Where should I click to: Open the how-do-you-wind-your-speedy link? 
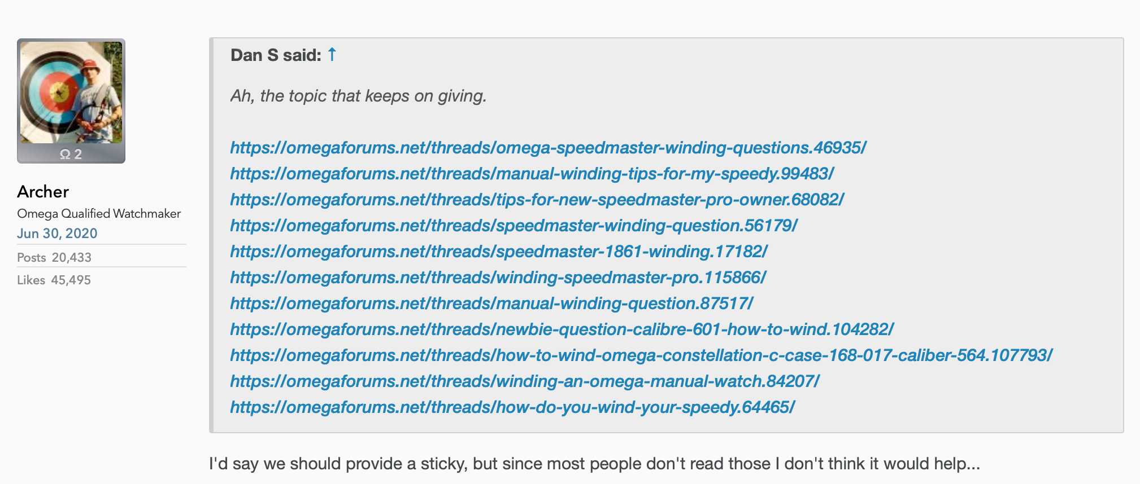tap(512, 407)
